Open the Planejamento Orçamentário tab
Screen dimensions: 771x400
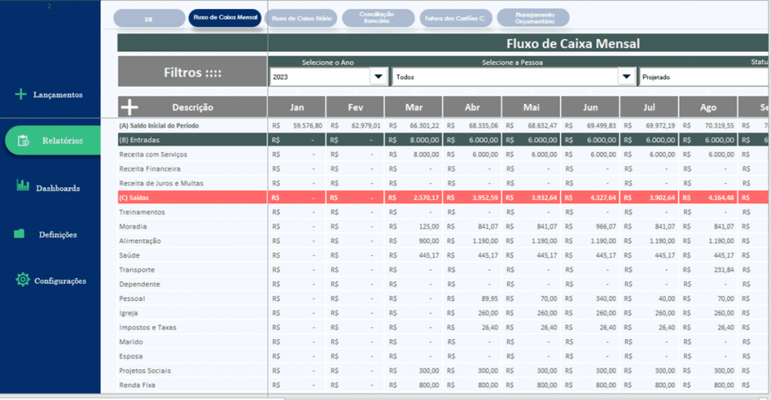click(534, 17)
